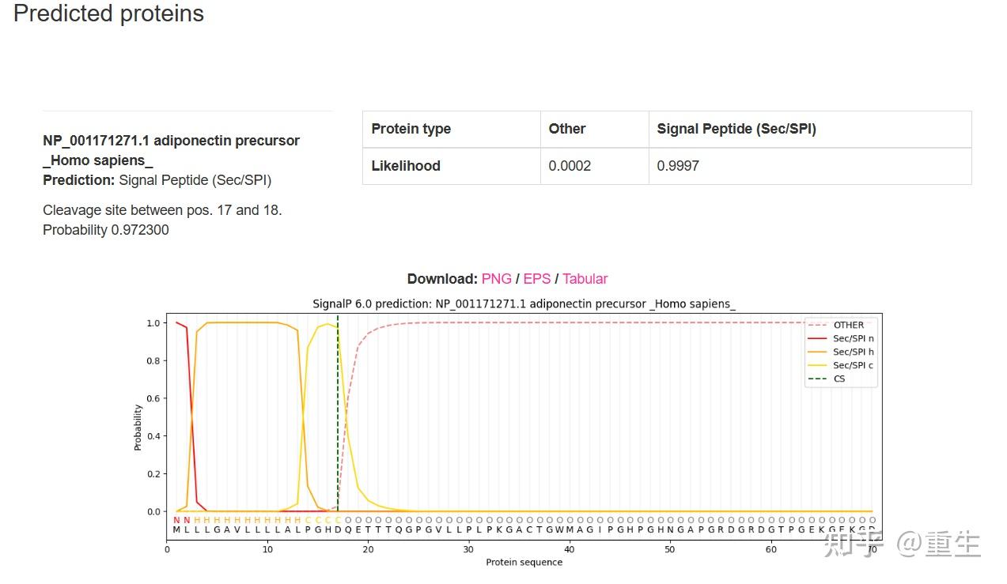
Task: Click the 0.0002 likelihood value
Action: click(x=570, y=166)
